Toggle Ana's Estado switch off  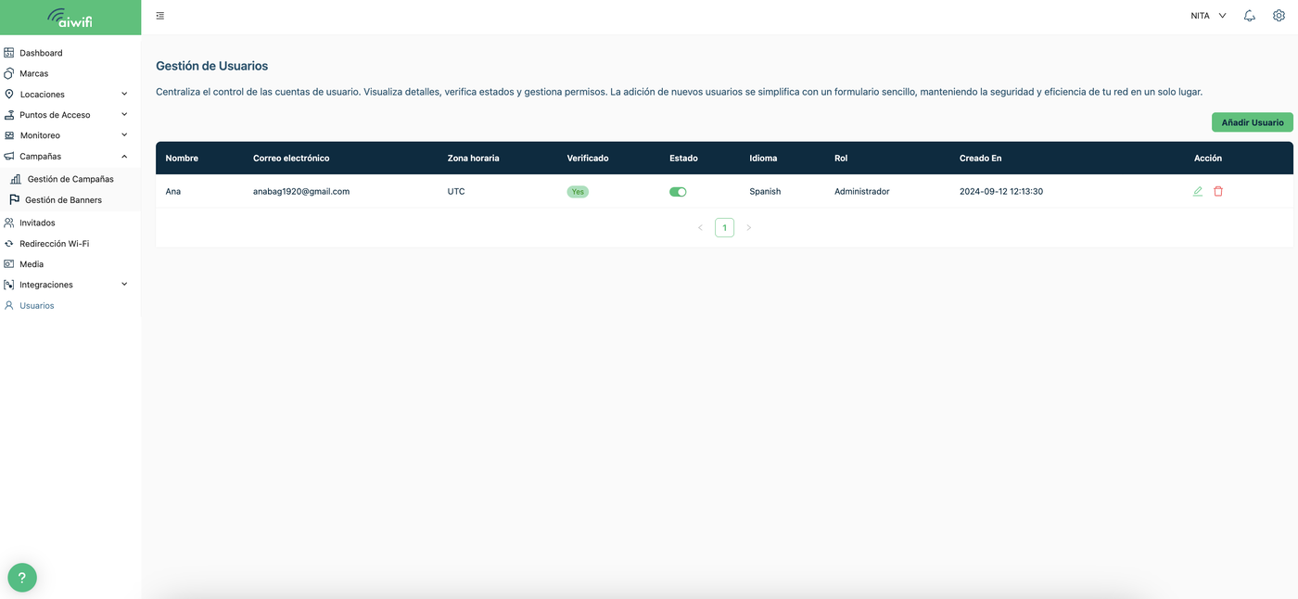pos(678,192)
